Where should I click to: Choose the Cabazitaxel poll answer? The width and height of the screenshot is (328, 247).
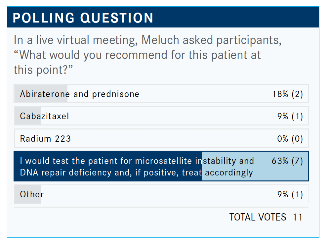(44, 116)
